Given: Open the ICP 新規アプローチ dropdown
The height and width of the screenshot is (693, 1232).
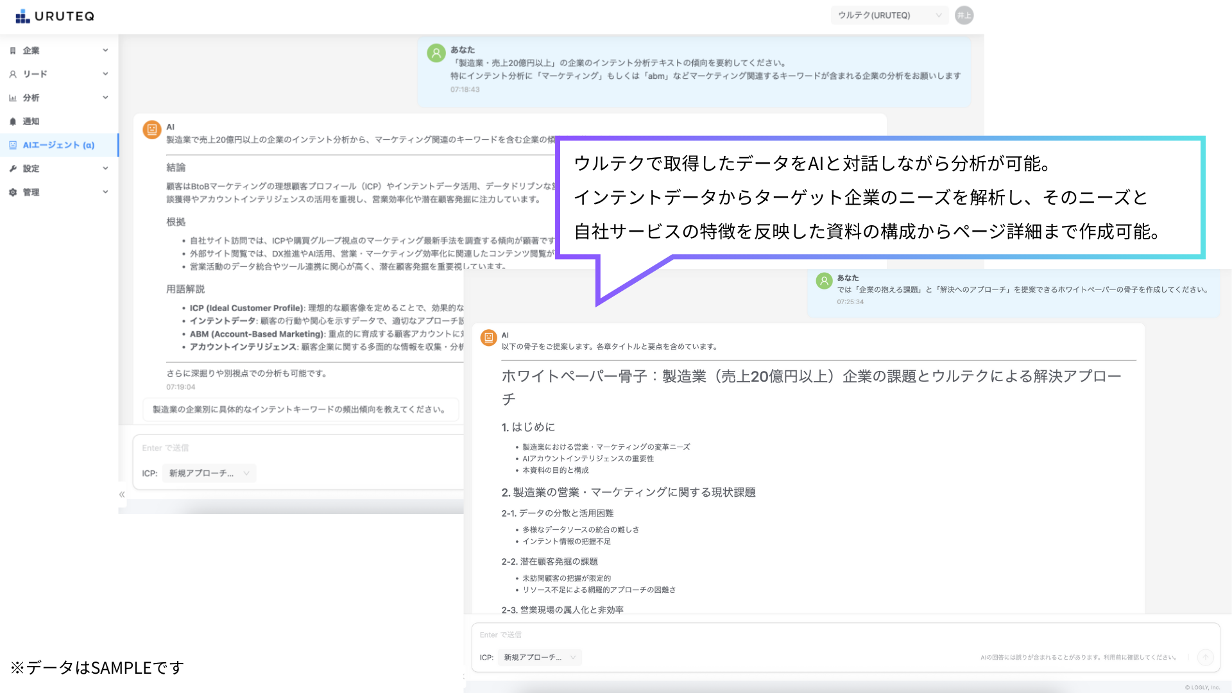Looking at the screenshot, I should coord(539,657).
